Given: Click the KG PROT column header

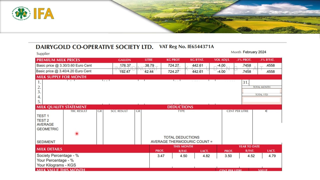Looking at the screenshot, I should (x=173, y=60).
